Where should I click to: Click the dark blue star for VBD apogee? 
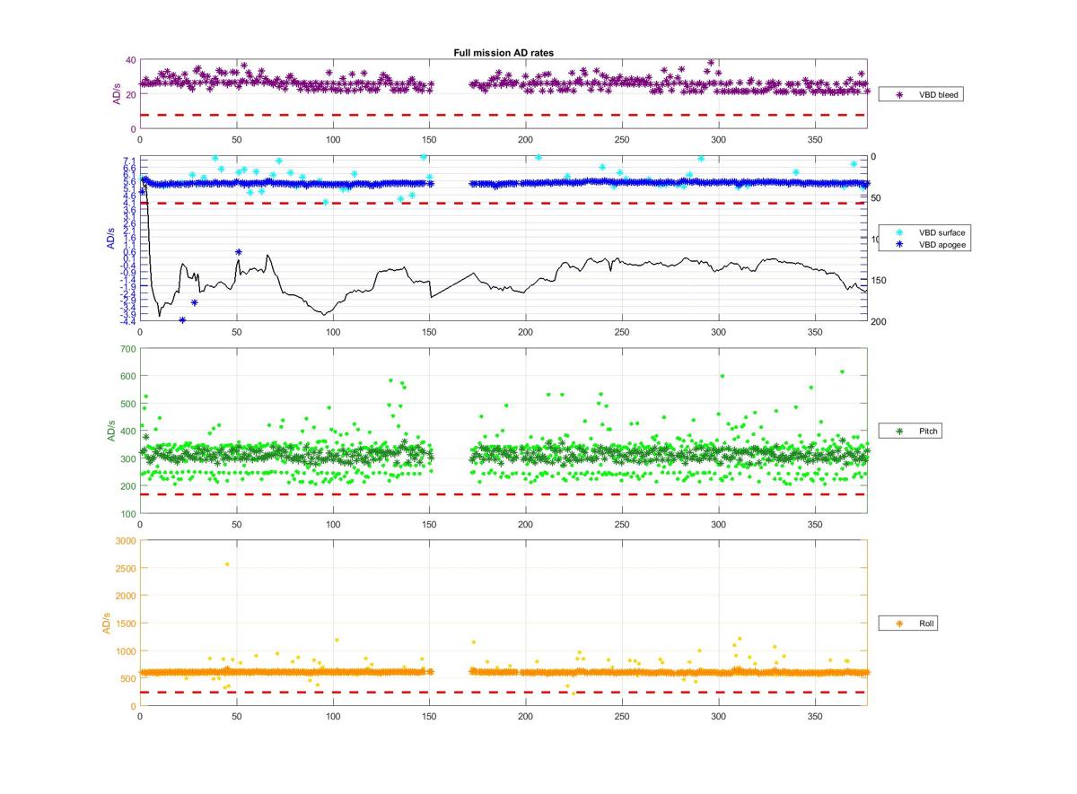pyautogui.click(x=899, y=244)
